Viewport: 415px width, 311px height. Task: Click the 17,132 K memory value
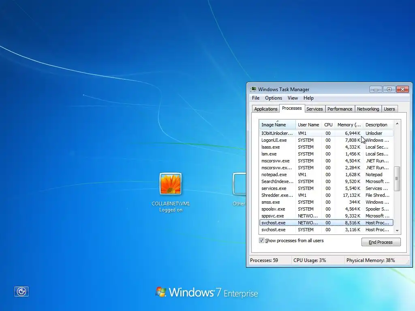[x=351, y=195]
